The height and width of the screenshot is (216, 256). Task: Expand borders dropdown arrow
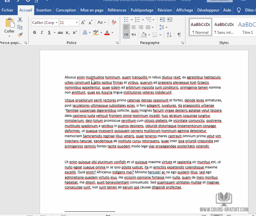click(160, 35)
